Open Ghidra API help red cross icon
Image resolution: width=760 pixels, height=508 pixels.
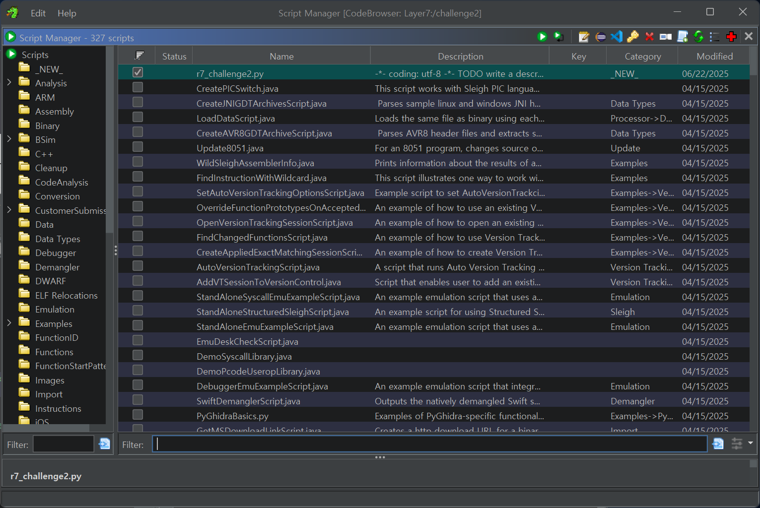click(x=731, y=37)
